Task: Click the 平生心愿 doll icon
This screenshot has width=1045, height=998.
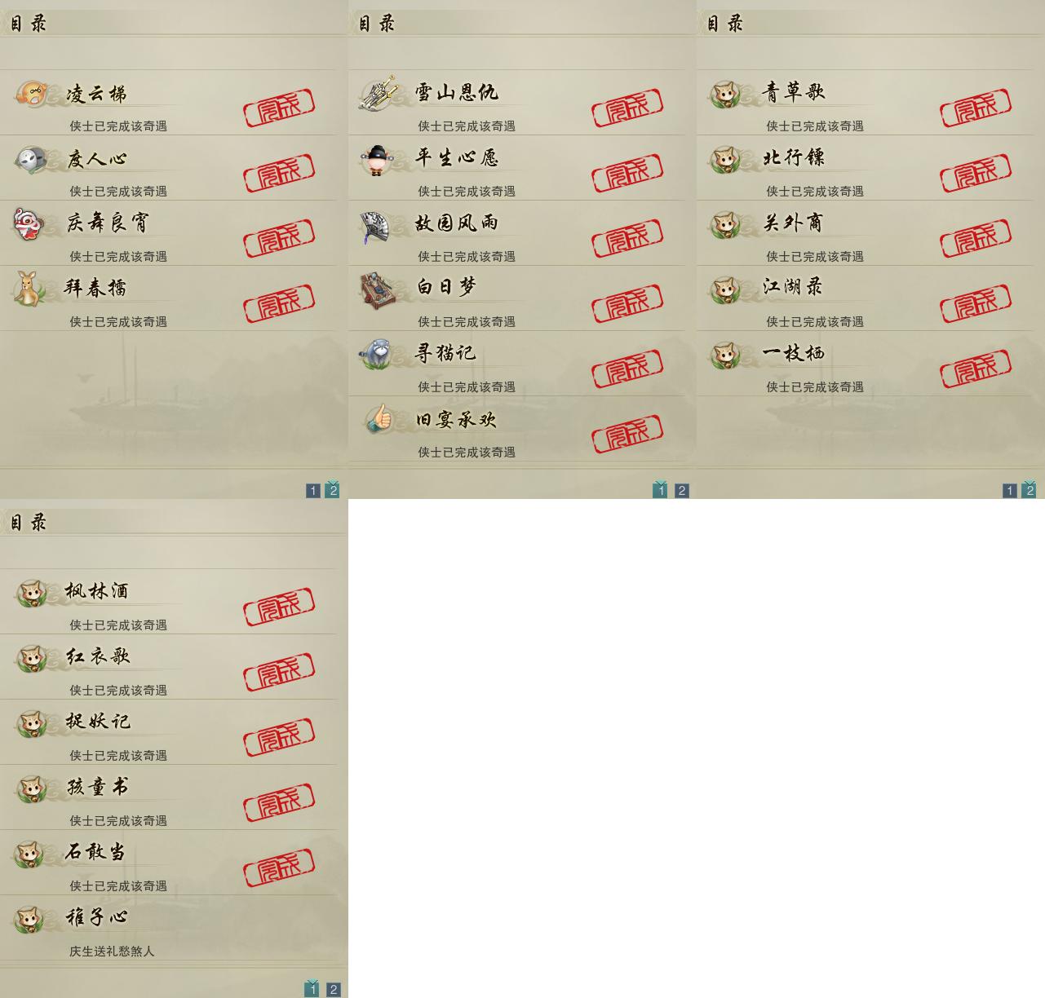Action: pos(377,159)
